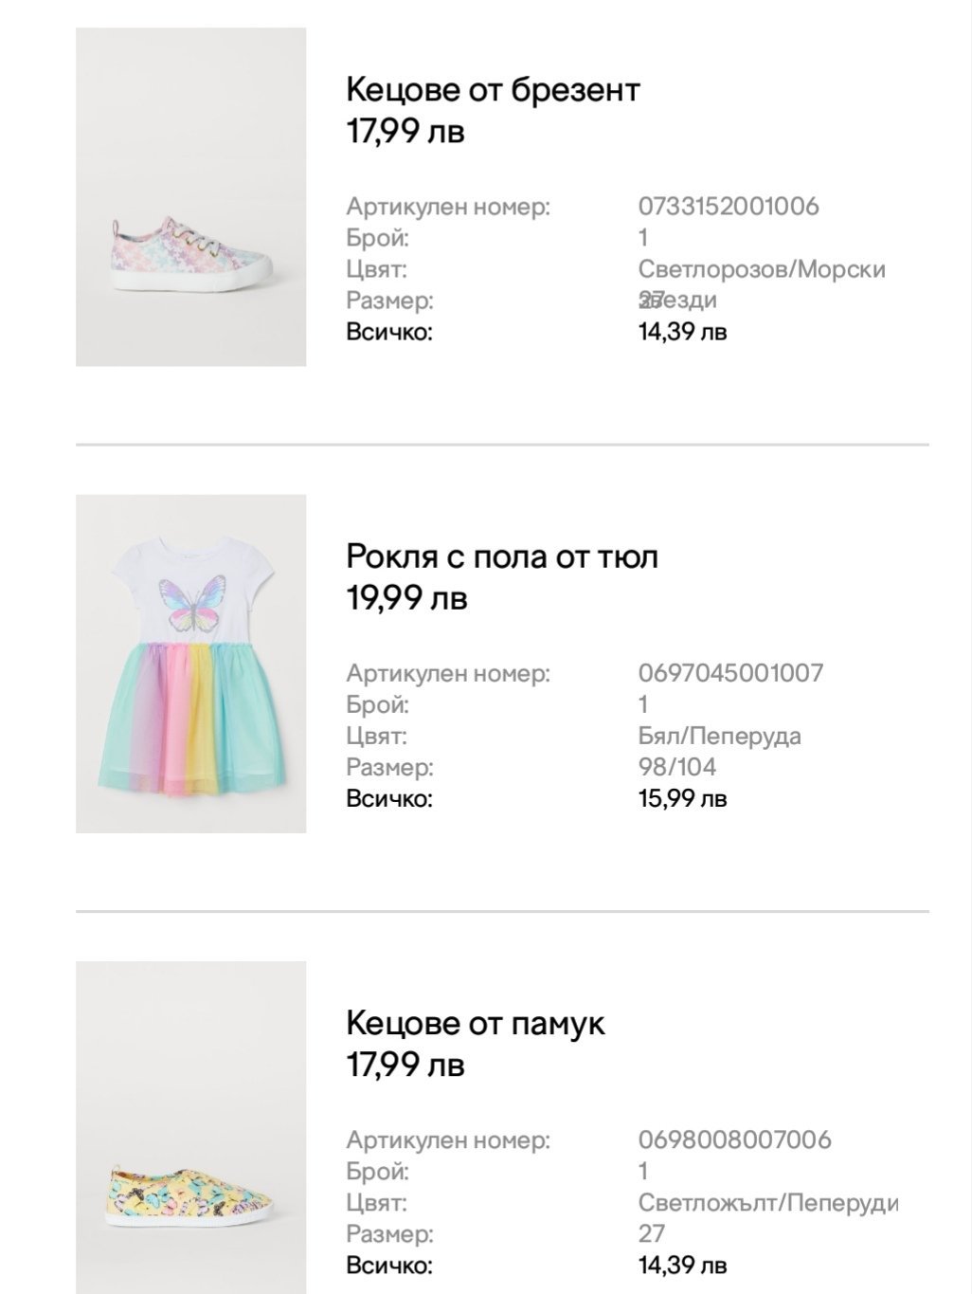Click article number 0698008007006
This screenshot has width=972, height=1294.
734,1139
